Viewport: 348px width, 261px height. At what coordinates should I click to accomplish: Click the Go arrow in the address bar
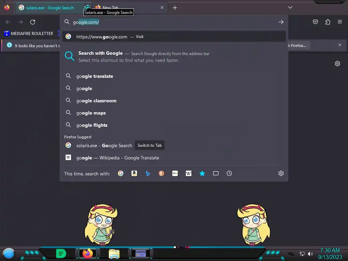[281, 22]
